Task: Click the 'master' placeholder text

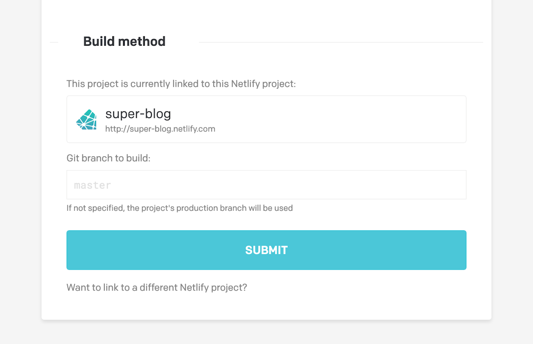Action: (92, 185)
